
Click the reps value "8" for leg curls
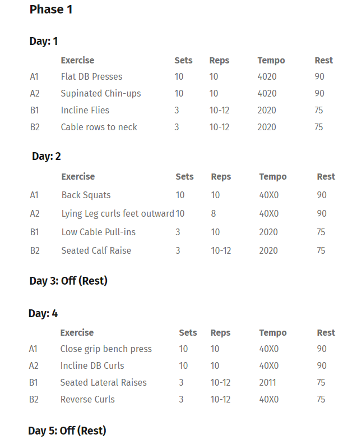pyautogui.click(x=214, y=213)
